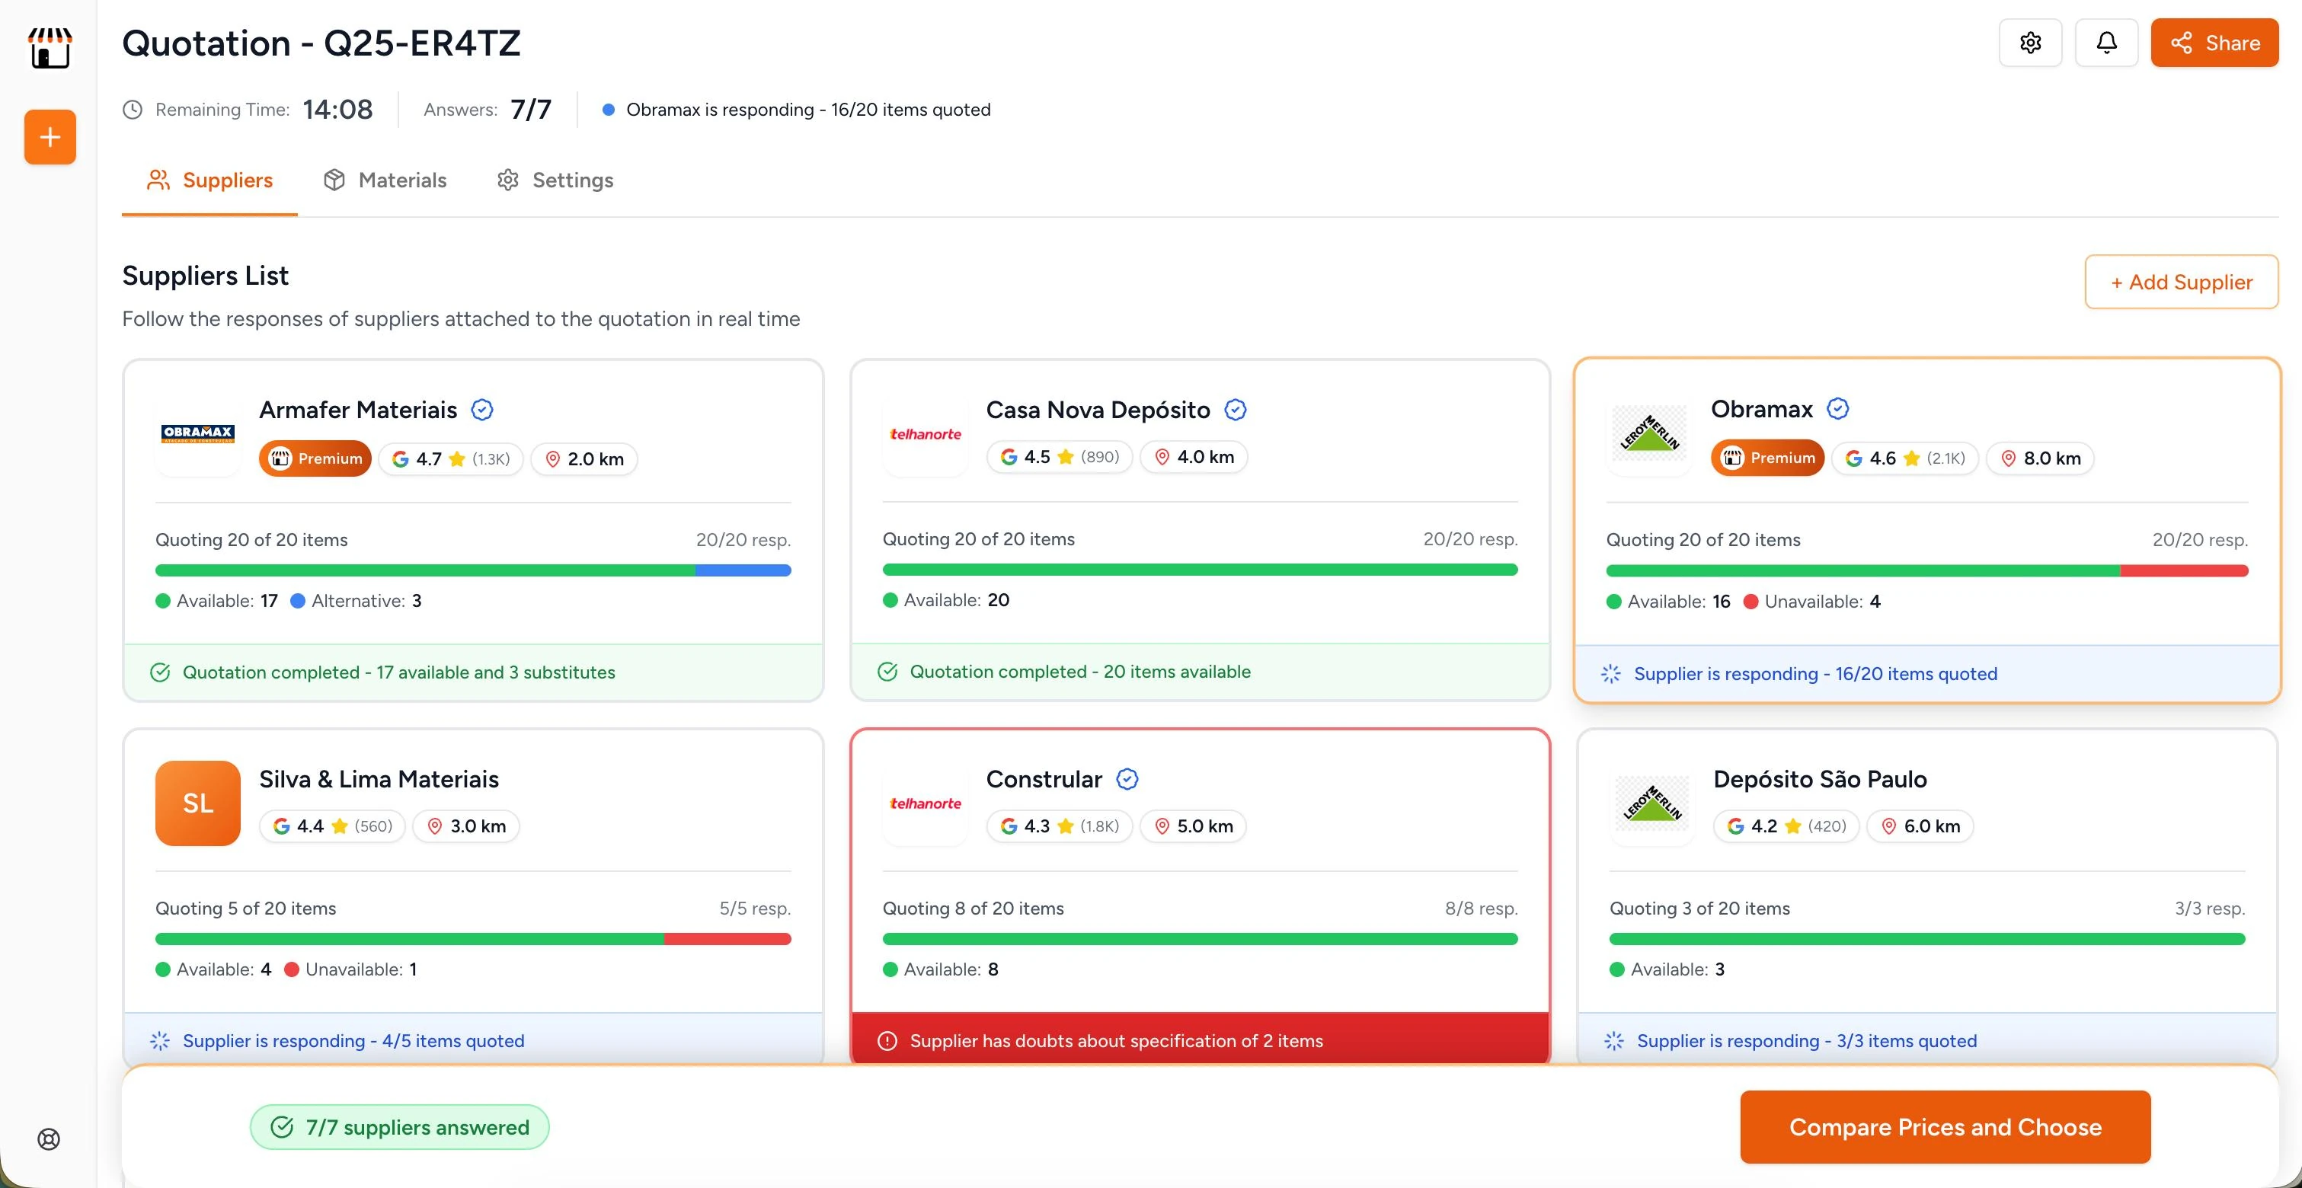Click verified badge next to Construlai

click(1127, 779)
